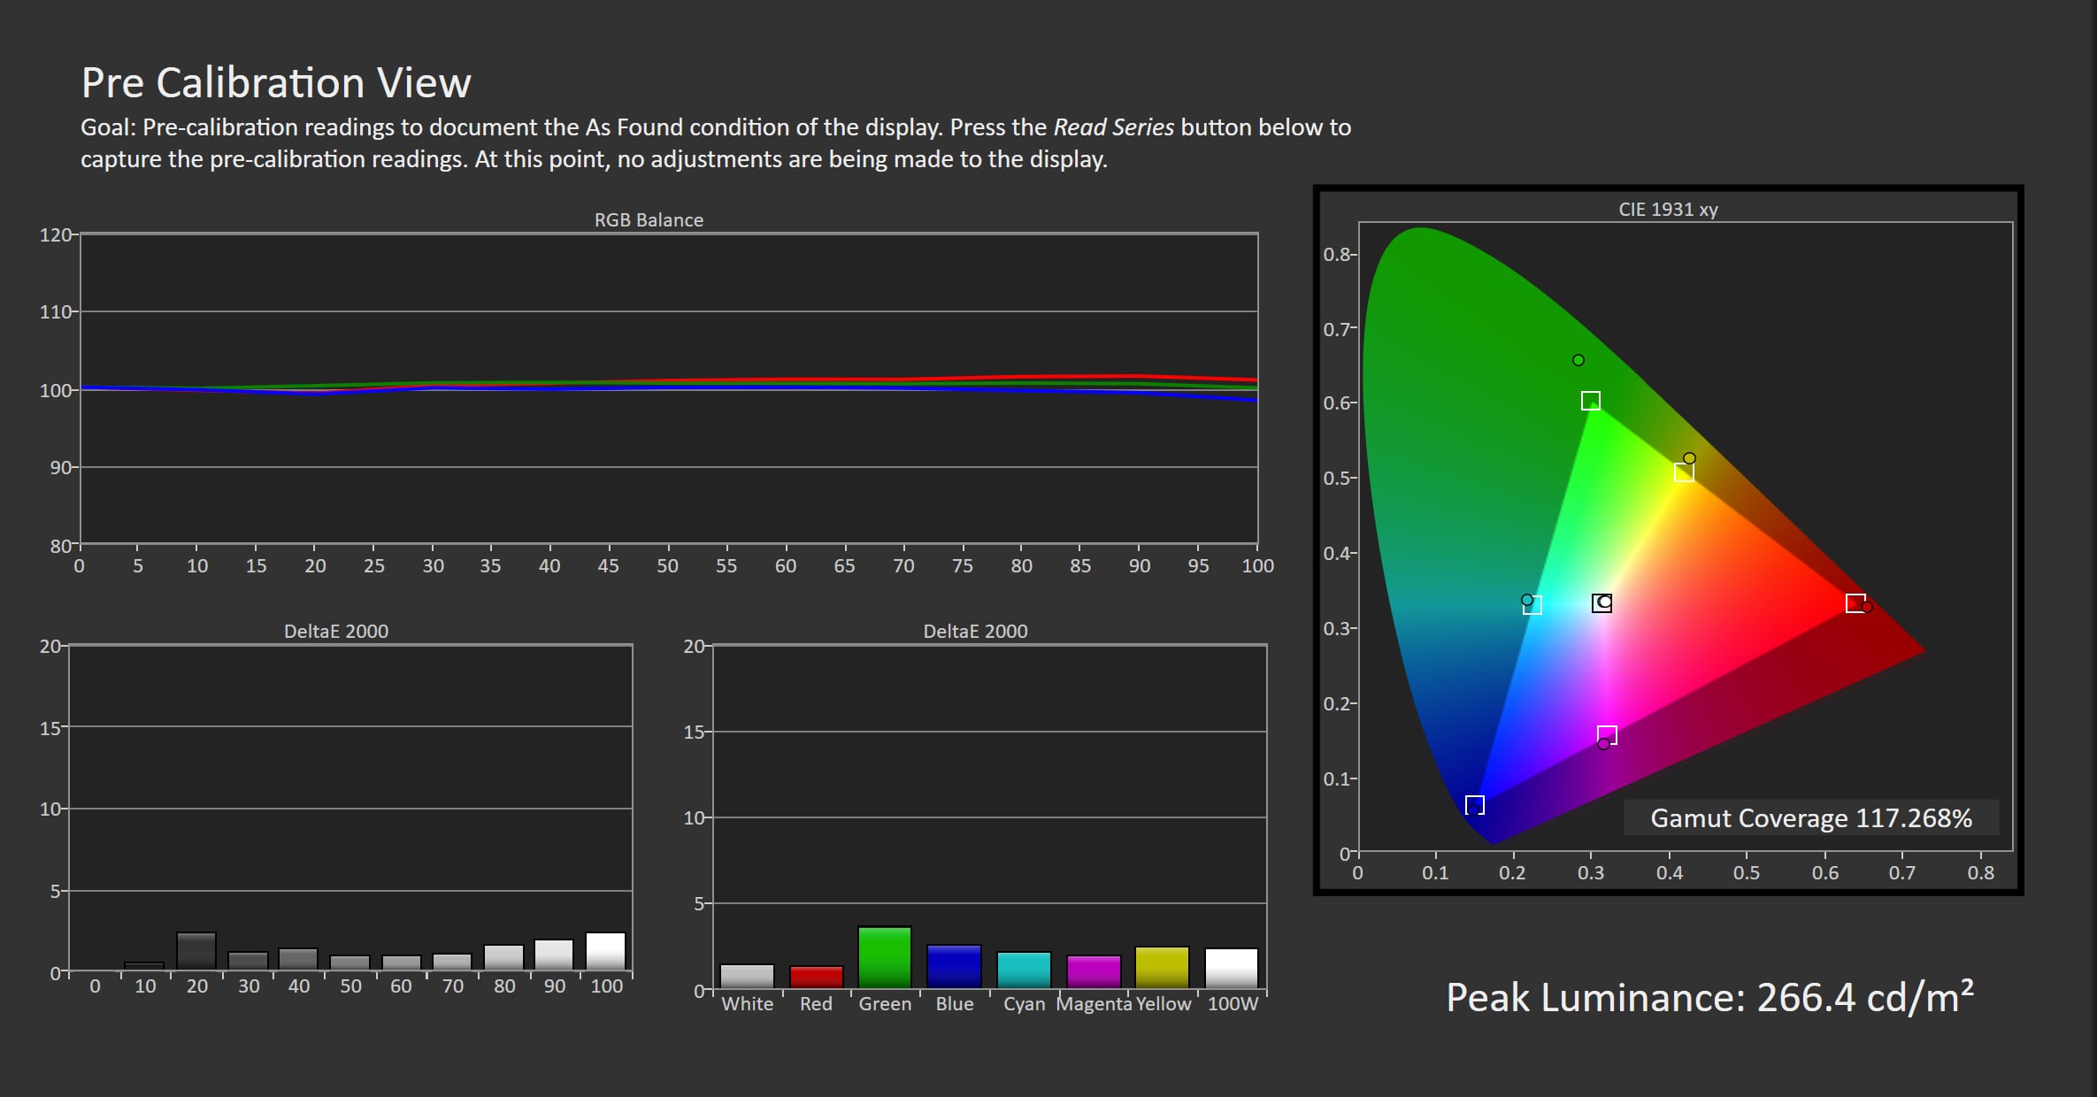Click the grayscale DeltaE bar at 20

click(x=196, y=951)
